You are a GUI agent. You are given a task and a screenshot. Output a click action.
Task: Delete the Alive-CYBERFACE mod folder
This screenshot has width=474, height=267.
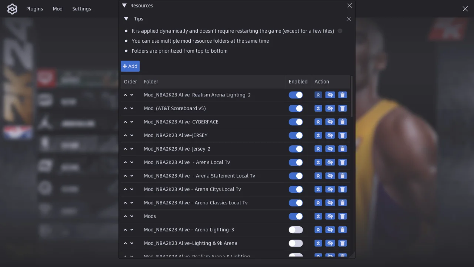pos(343,122)
